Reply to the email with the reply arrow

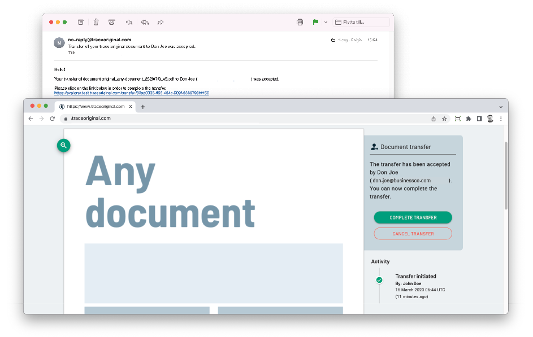click(129, 22)
